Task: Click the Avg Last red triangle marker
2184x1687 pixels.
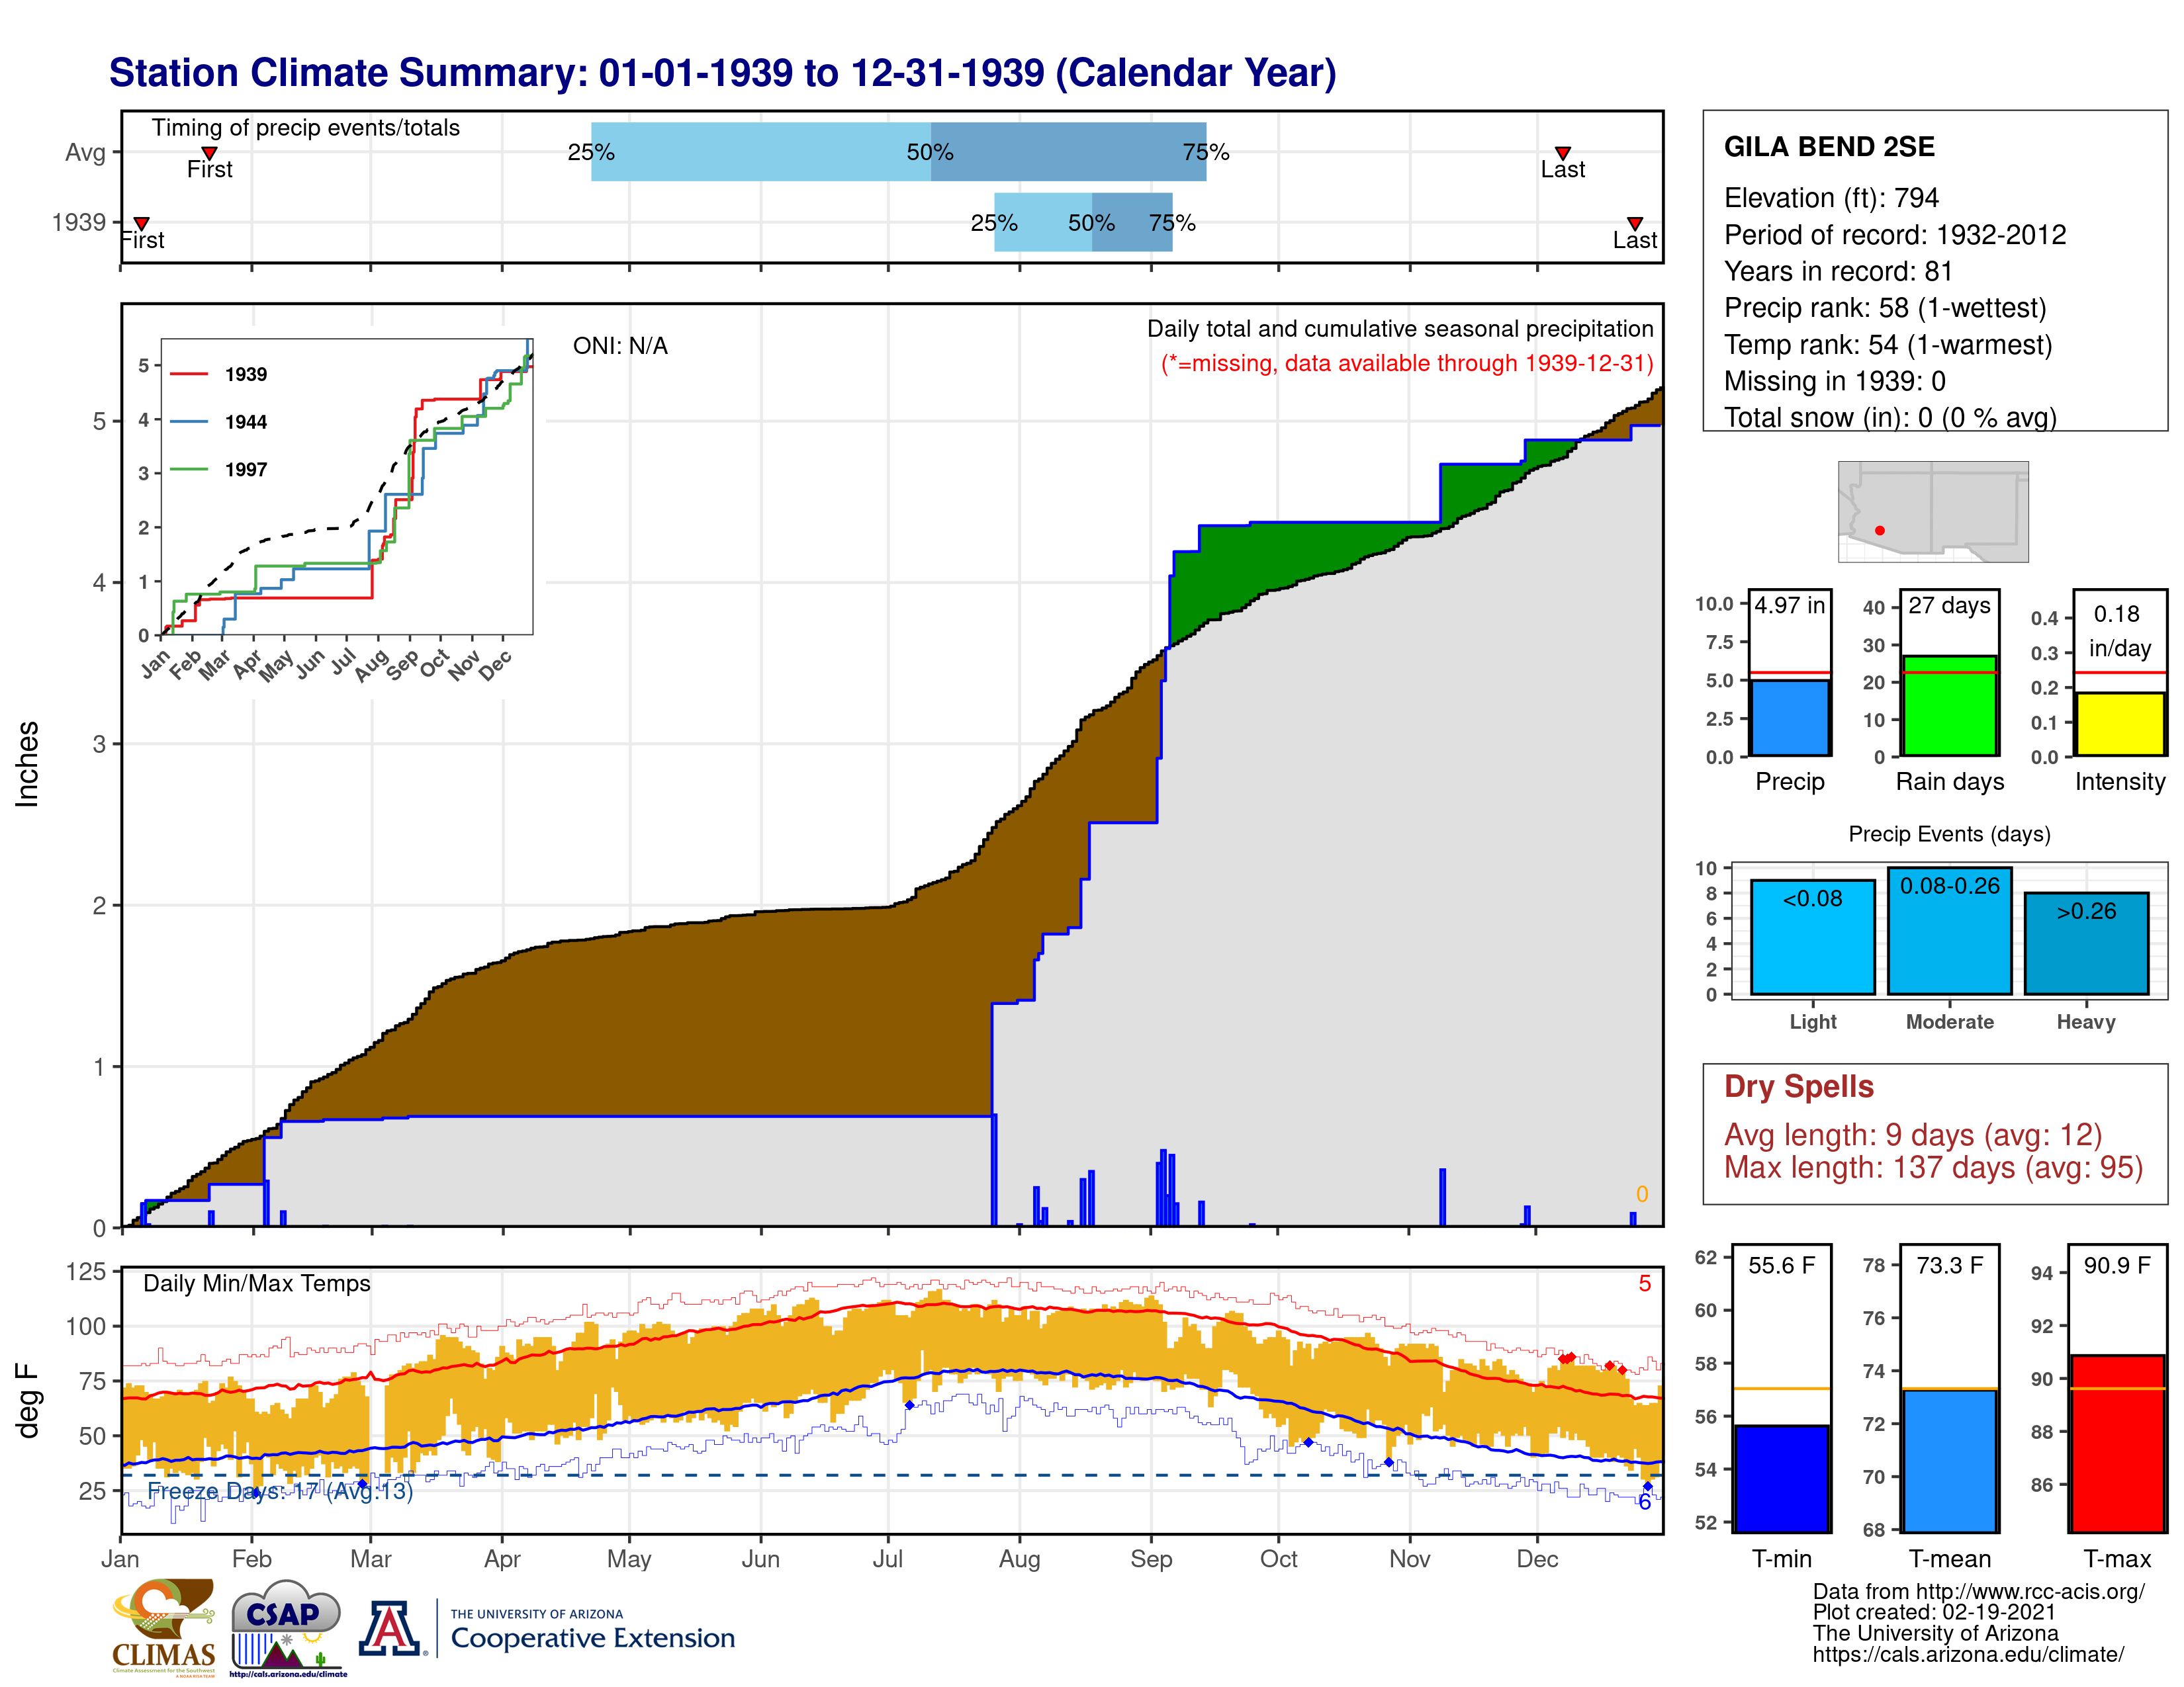Action: pyautogui.click(x=1562, y=153)
